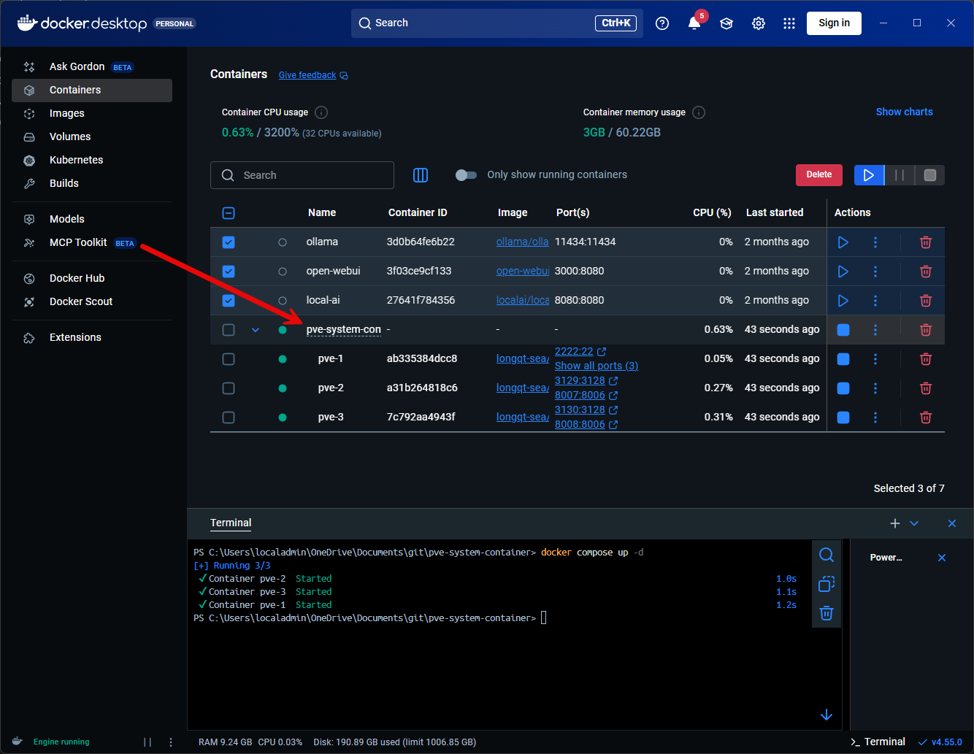
Task: Open Kubernetes in the sidebar
Action: (92, 161)
